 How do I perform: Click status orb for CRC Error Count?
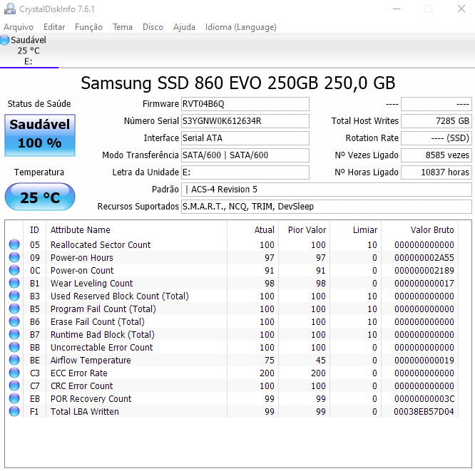tap(14, 385)
